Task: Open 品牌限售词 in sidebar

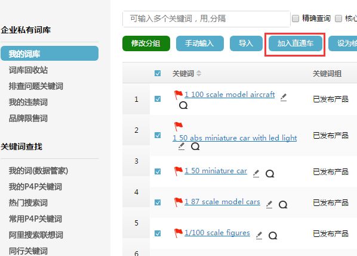Action: tap(28, 118)
